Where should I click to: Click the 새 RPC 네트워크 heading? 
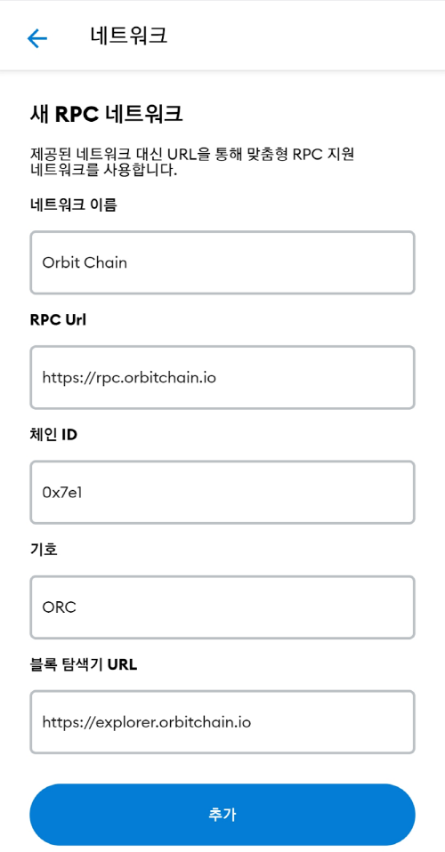coord(106,115)
